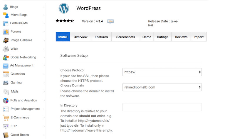Viewport: 235px width, 139px height.
Task: Open the Polls and Analytics category link
Action: tap(23, 100)
